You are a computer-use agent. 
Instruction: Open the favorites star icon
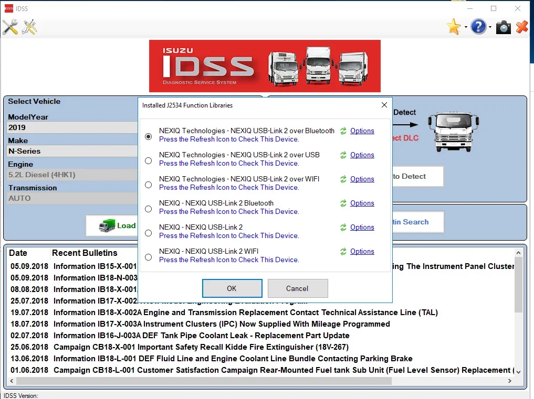454,27
